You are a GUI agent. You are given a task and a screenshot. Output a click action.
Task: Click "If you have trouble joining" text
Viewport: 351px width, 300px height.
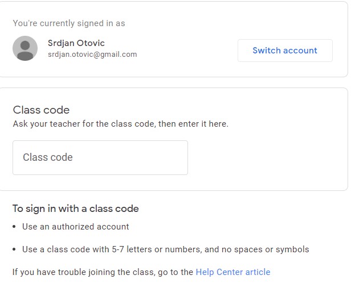coord(74,272)
